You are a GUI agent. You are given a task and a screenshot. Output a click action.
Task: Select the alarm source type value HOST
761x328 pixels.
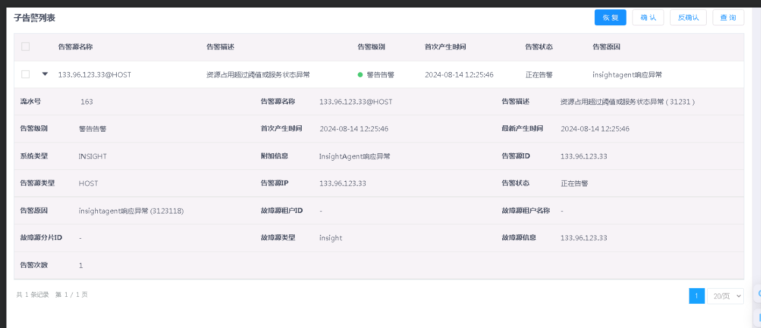pyautogui.click(x=88, y=183)
